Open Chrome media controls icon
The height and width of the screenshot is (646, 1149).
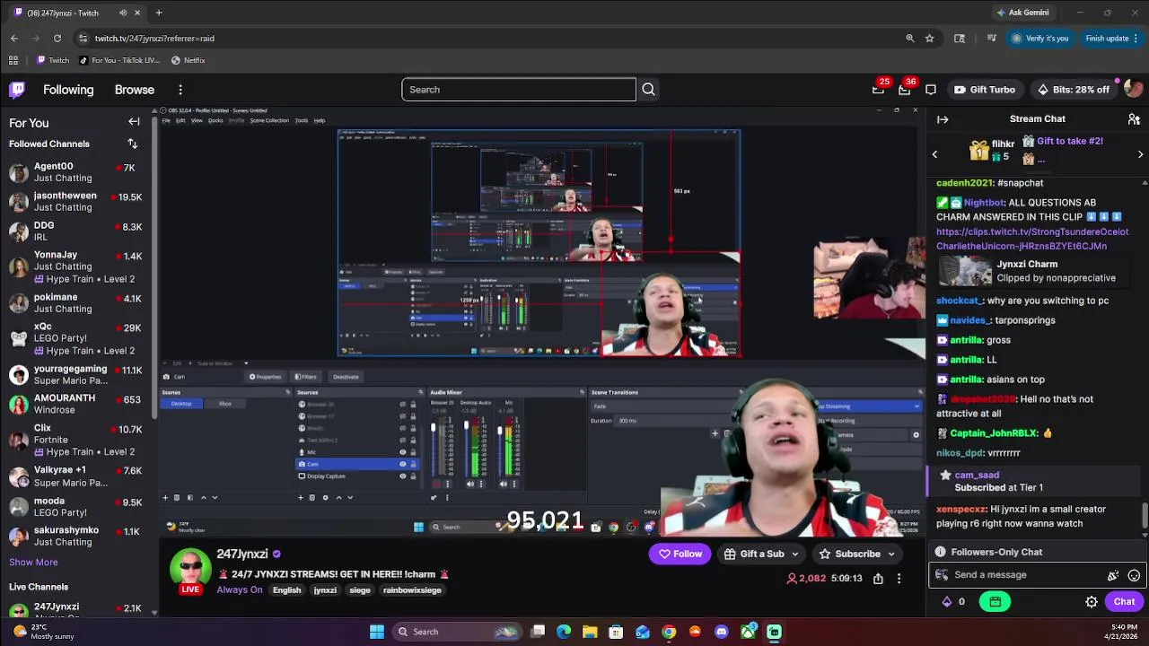(991, 39)
